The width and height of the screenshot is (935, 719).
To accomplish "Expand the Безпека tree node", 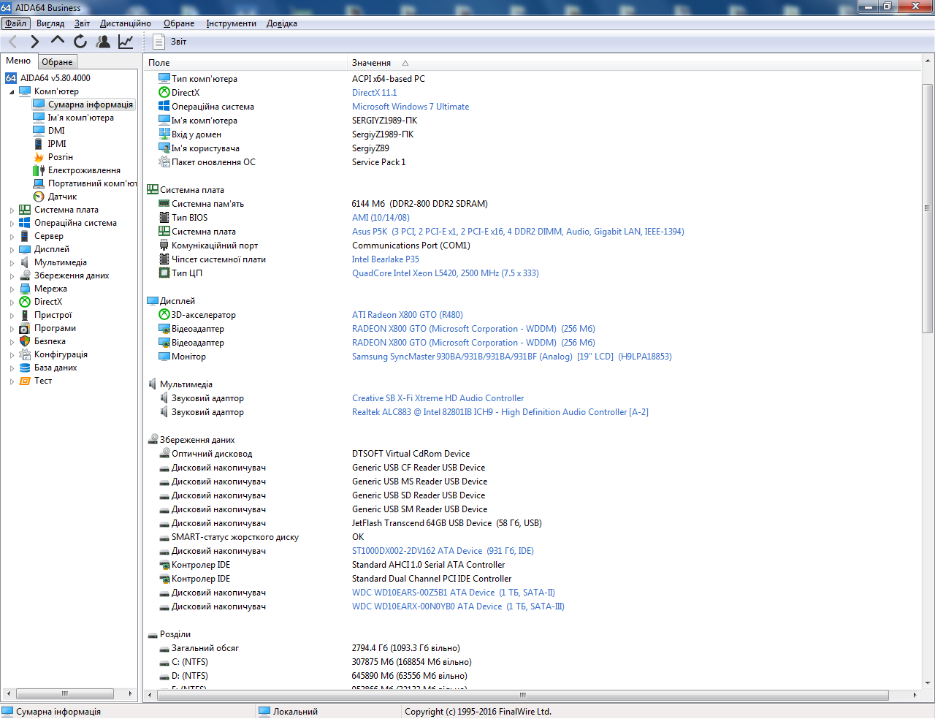I will 12,342.
